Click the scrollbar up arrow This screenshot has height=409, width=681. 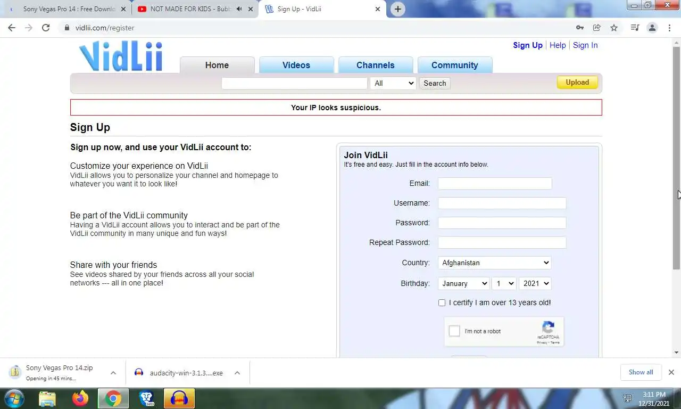pyautogui.click(x=676, y=42)
